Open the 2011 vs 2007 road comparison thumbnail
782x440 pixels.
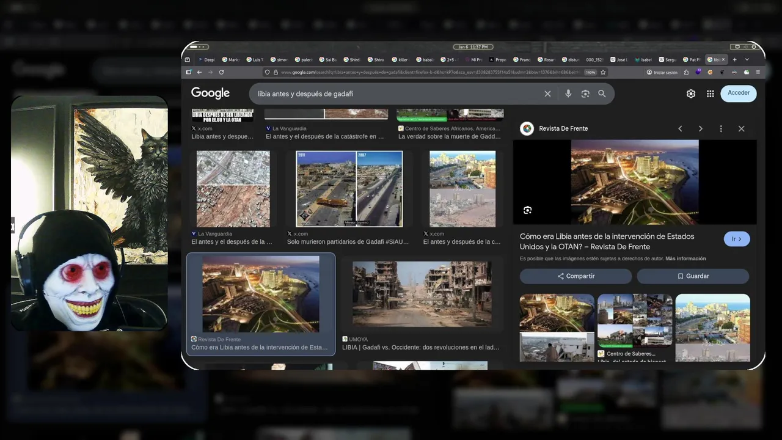click(349, 189)
